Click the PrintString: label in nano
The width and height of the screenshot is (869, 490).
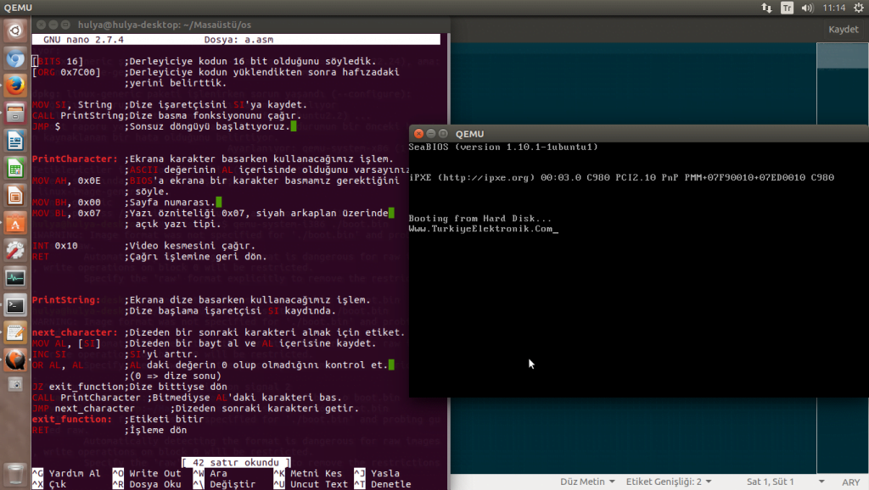coord(66,300)
